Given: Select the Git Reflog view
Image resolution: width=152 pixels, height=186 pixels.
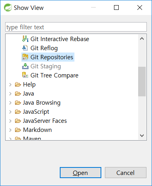Looking at the screenshot, I should (x=44, y=48).
